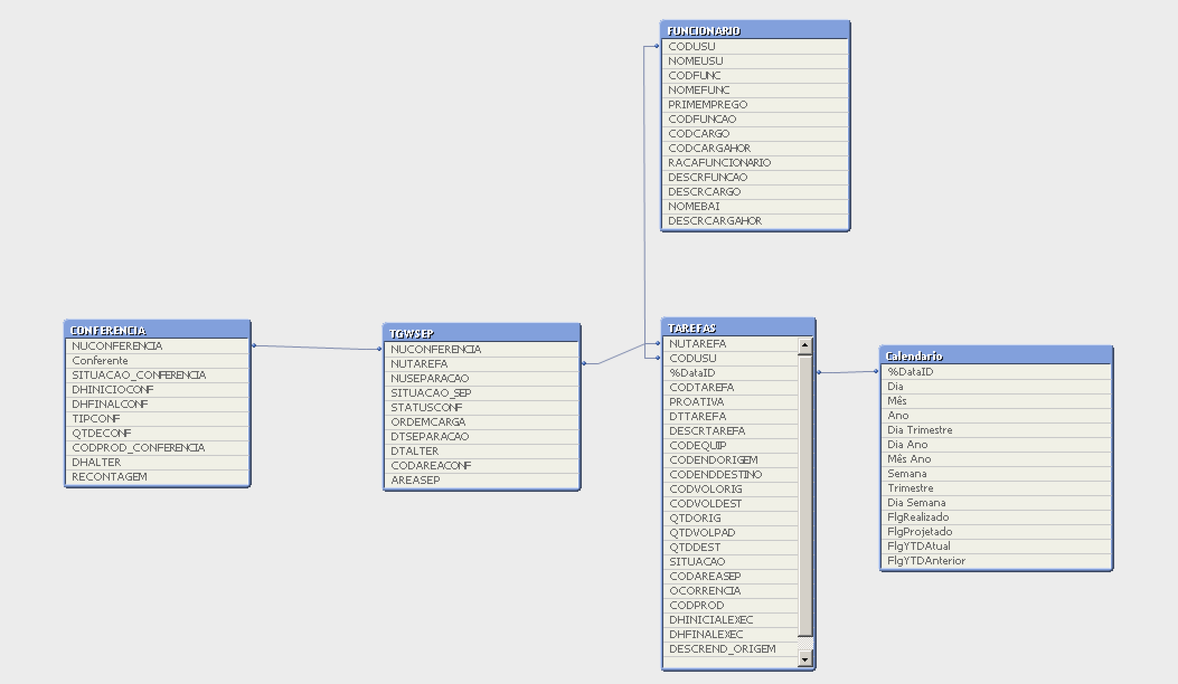This screenshot has width=1178, height=684.
Task: Click the CODENDDESTINO field
Action: pos(715,474)
